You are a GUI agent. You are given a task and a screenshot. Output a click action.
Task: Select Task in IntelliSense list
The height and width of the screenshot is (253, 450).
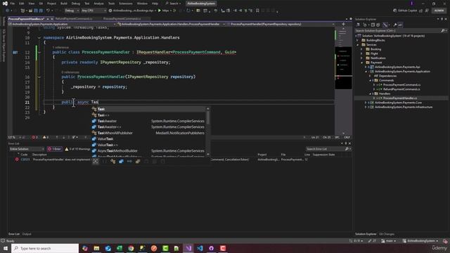pyautogui.click(x=148, y=109)
